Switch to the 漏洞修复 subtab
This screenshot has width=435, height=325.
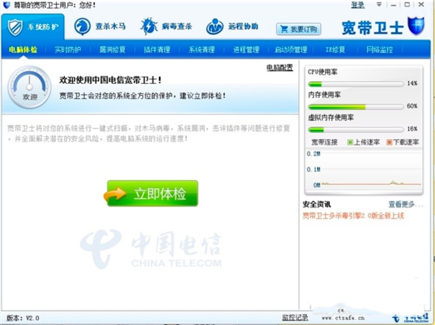(112, 50)
